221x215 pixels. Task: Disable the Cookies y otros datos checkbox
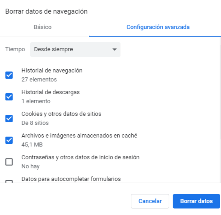pos(9,119)
